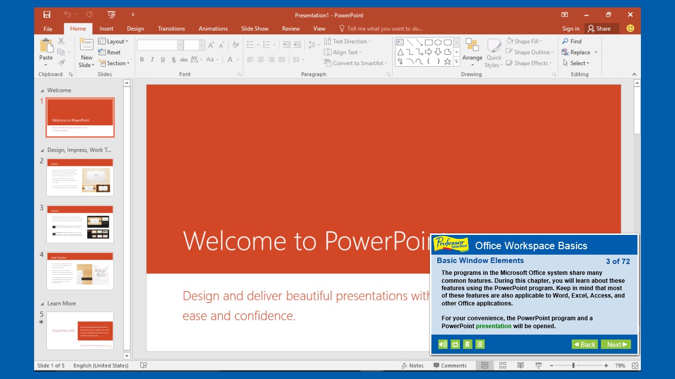Click the Professor audio speaker icon
The width and height of the screenshot is (675, 379).
(443, 344)
